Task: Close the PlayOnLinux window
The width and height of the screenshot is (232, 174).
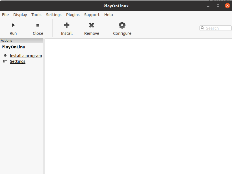Action: tap(227, 6)
